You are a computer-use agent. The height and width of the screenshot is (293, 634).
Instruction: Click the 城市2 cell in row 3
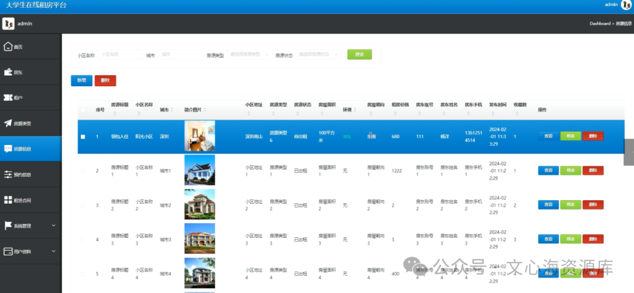[166, 206]
